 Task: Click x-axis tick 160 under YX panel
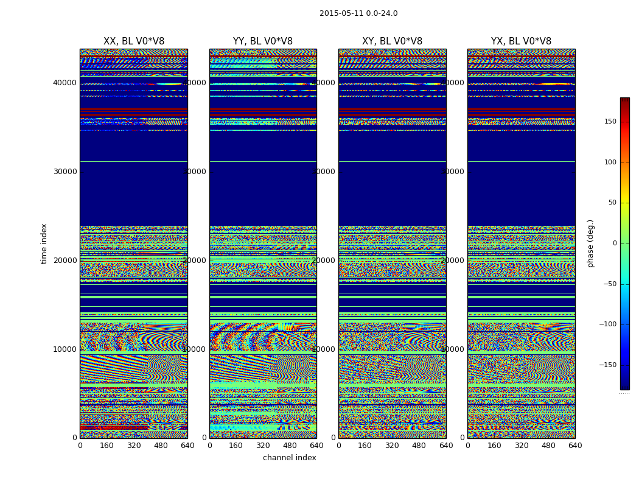pos(494,446)
